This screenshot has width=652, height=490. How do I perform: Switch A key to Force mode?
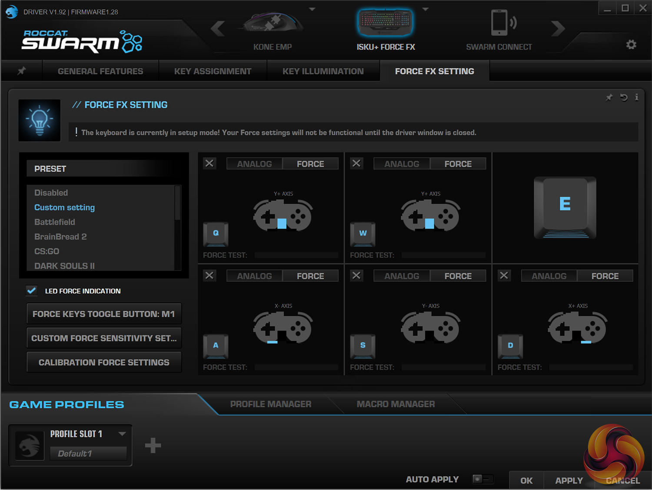310,276
